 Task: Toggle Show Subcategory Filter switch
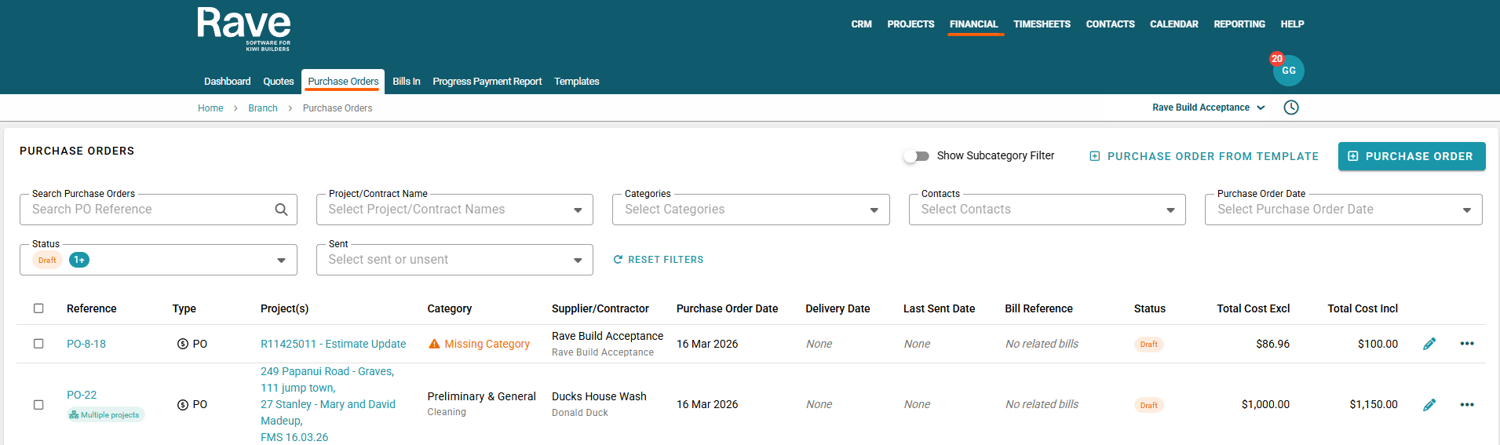click(x=916, y=156)
